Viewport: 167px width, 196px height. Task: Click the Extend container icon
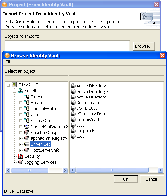(27, 97)
